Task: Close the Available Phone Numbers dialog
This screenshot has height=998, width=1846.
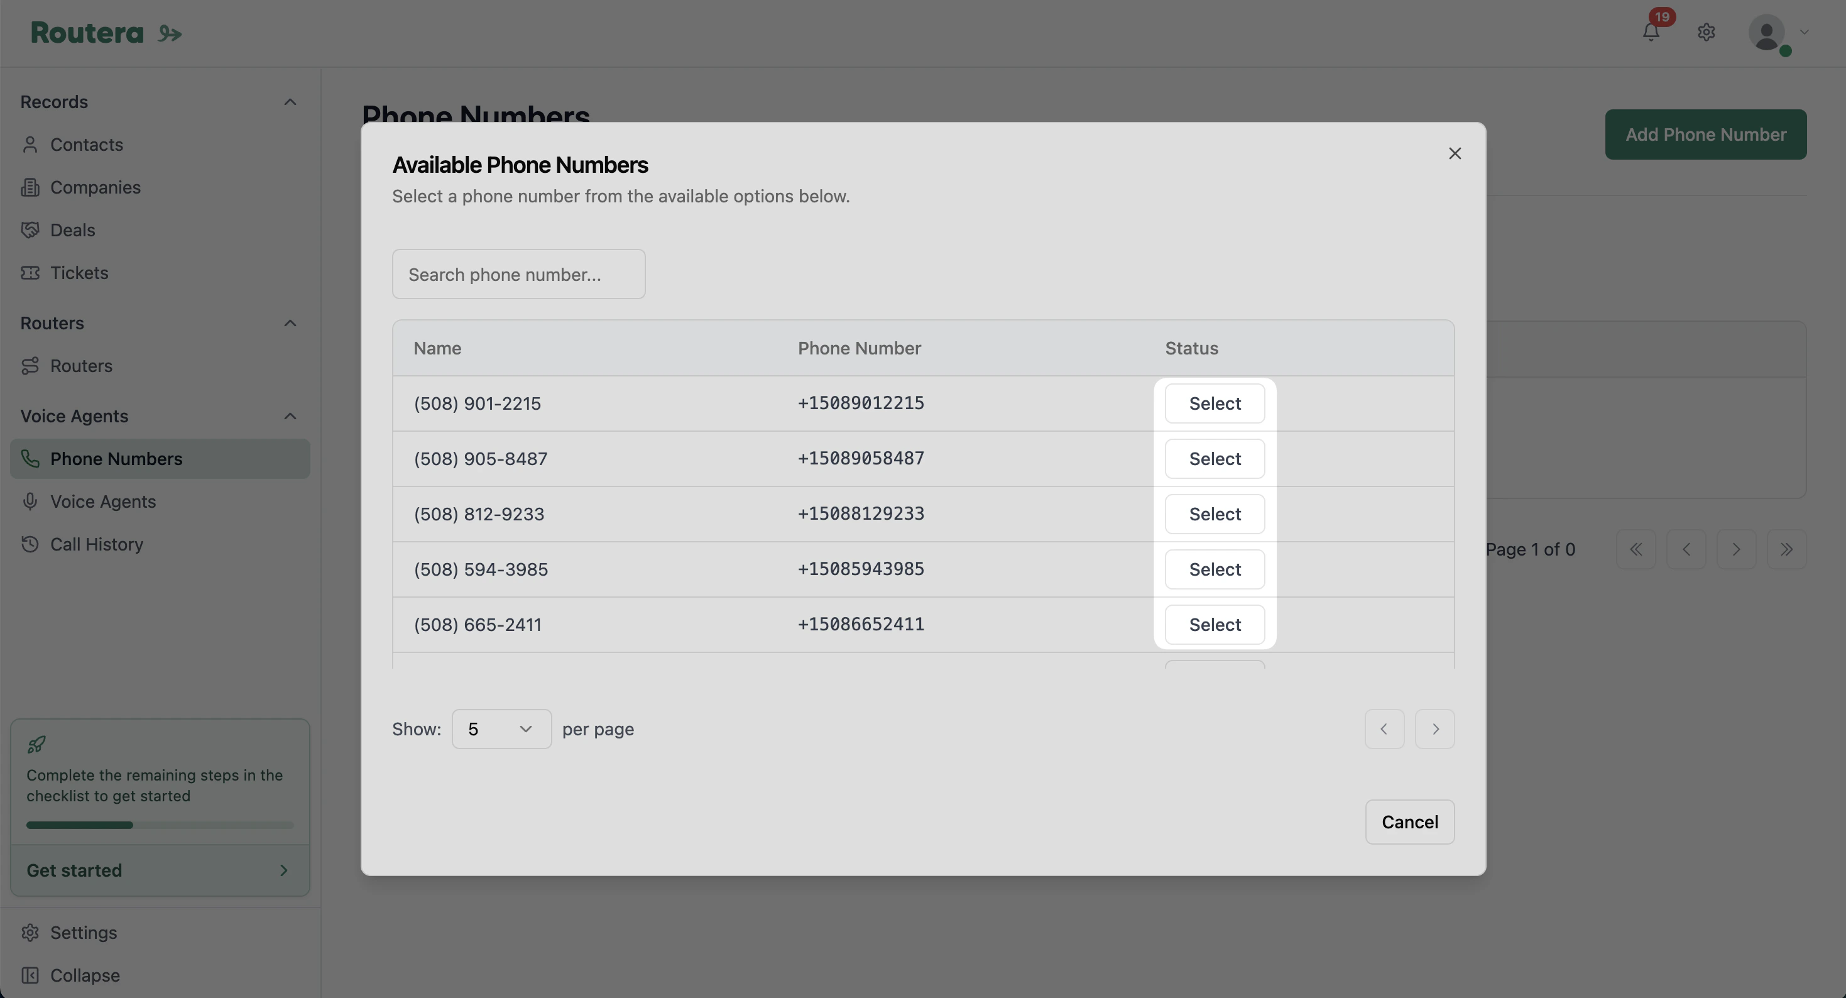Action: pos(1455,153)
